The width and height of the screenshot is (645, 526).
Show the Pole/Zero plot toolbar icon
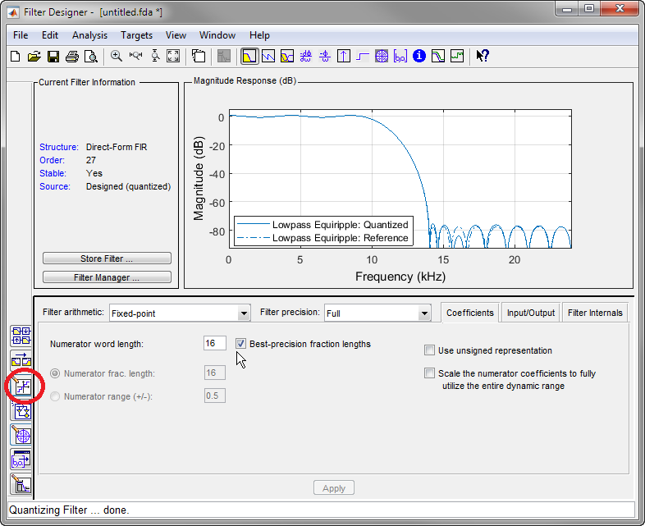(381, 57)
